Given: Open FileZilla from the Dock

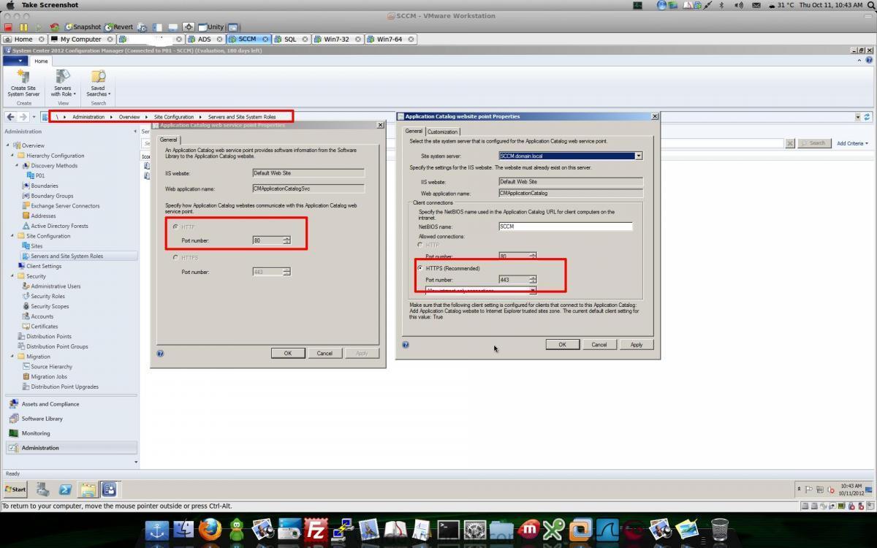Looking at the screenshot, I should coord(315,529).
